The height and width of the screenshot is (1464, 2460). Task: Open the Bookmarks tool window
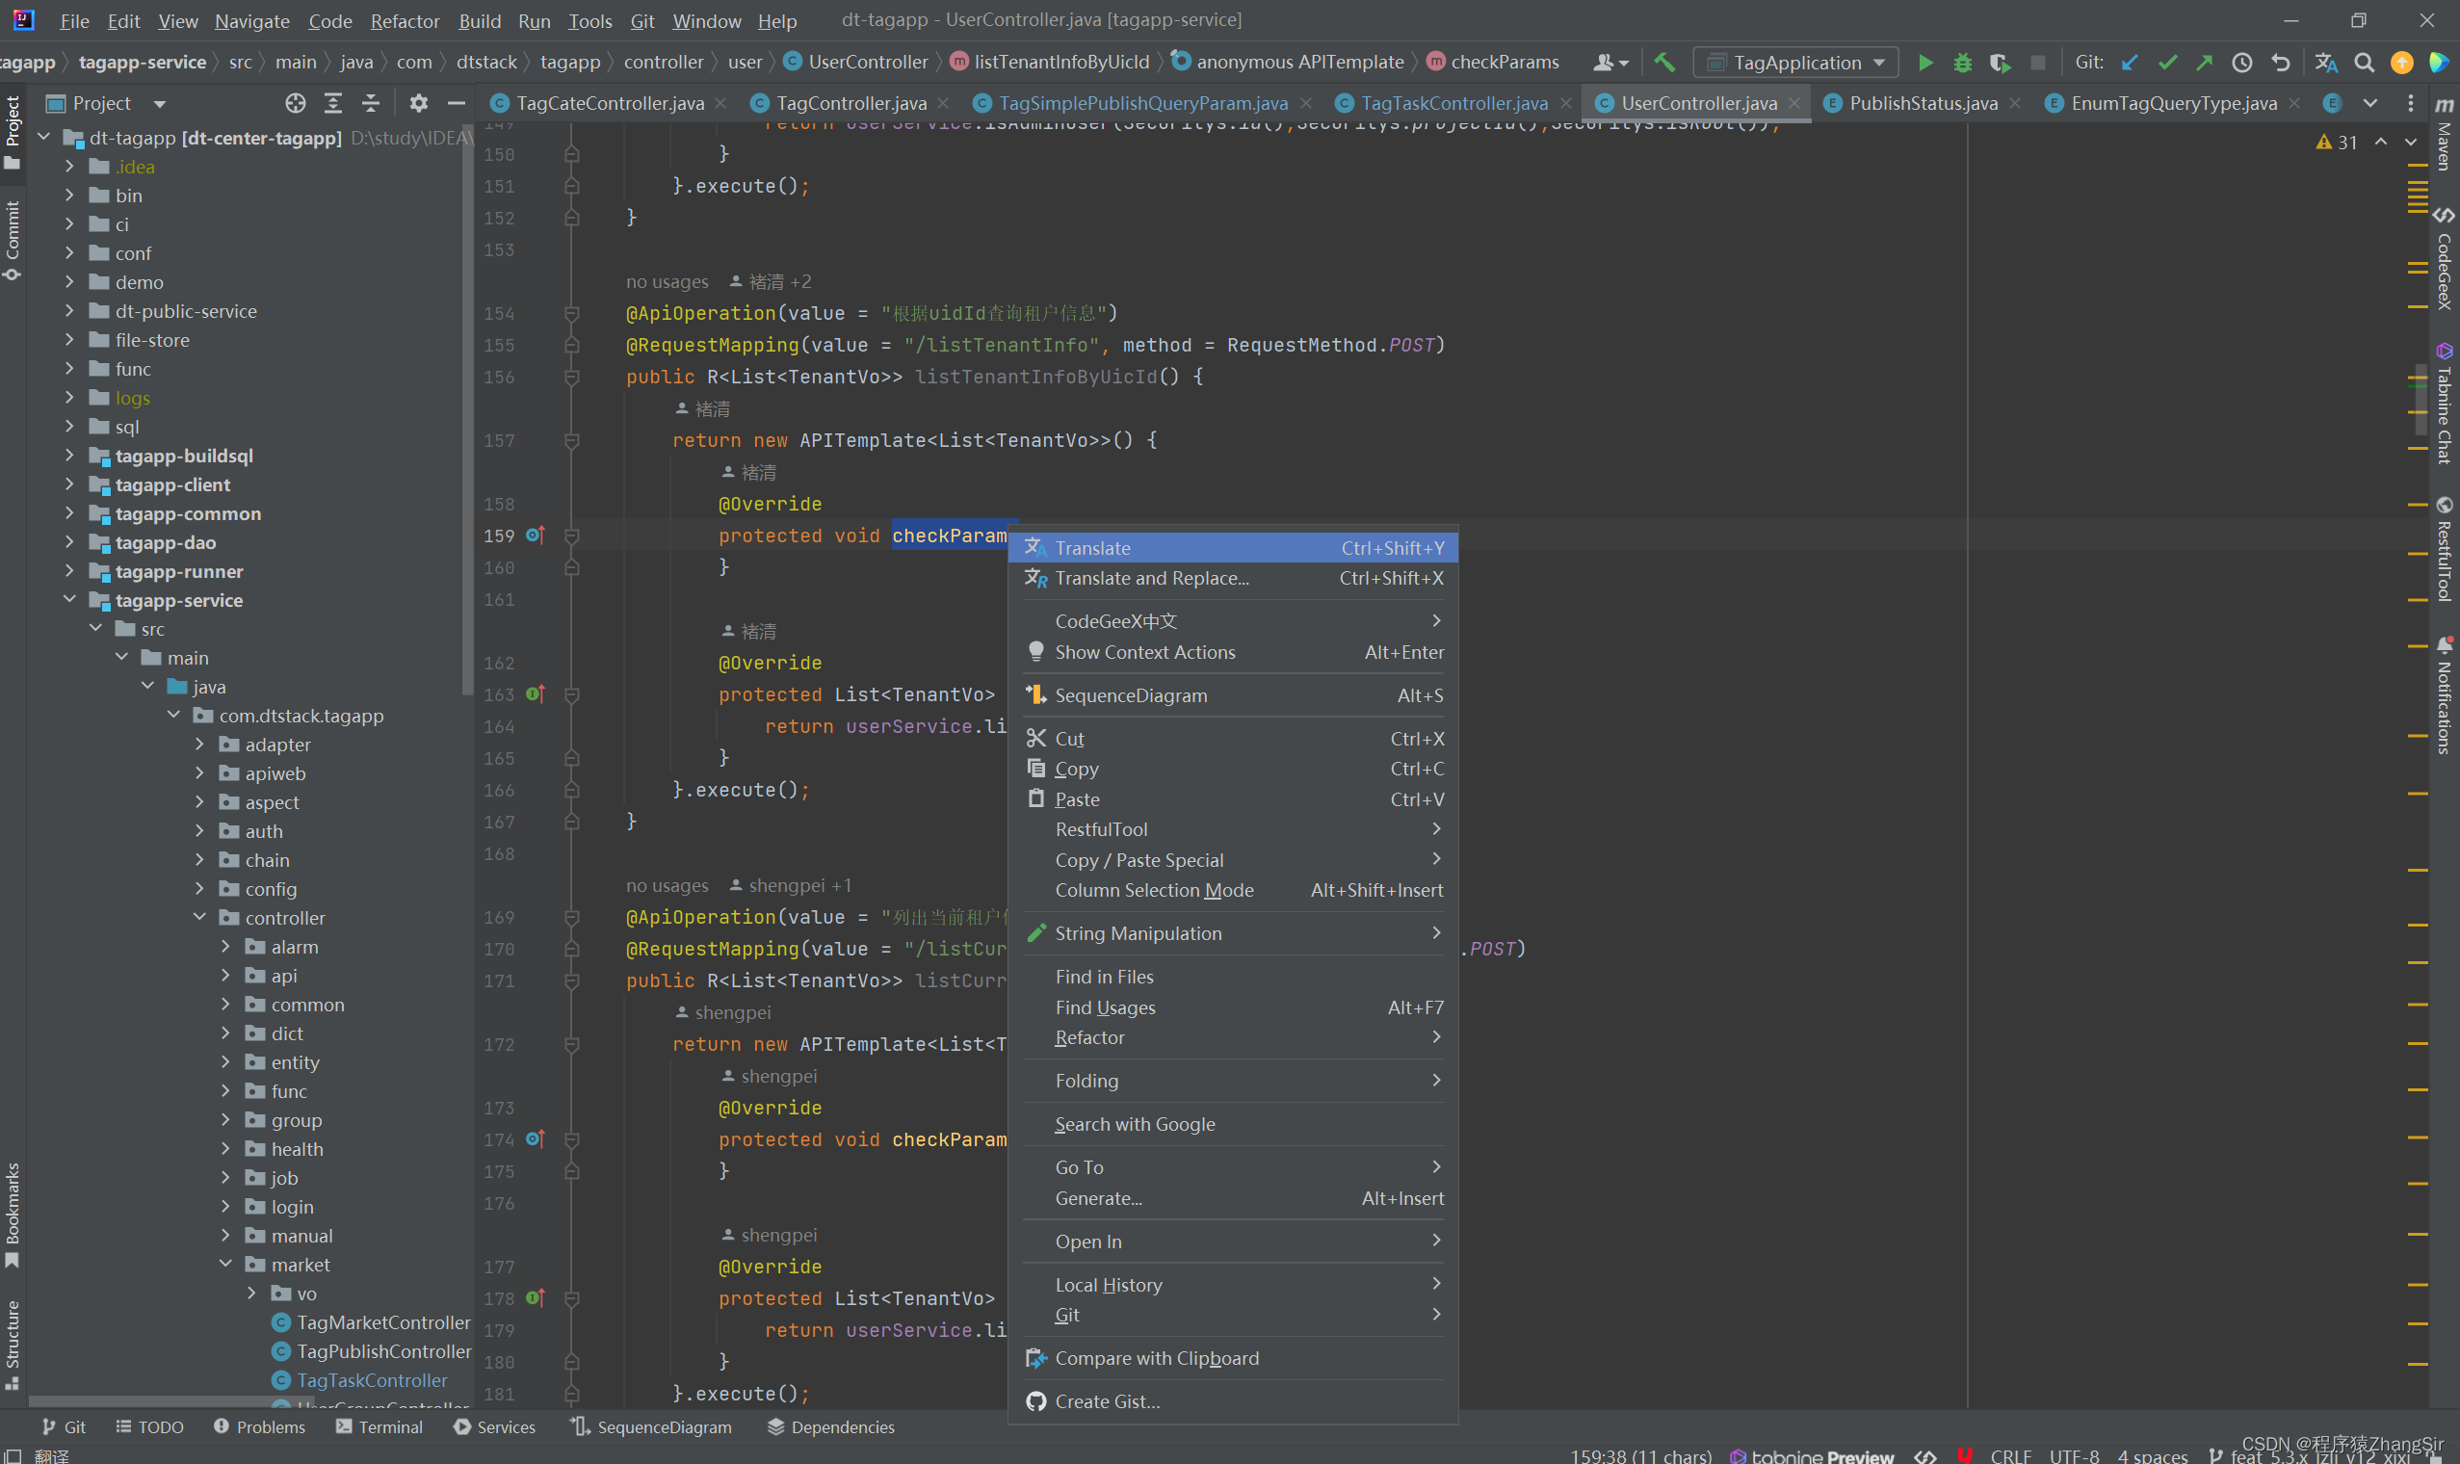13,1216
